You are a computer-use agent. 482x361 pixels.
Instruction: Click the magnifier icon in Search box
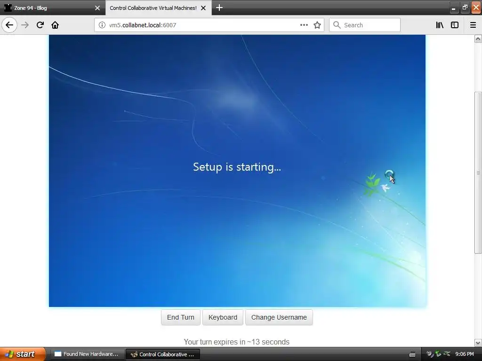pyautogui.click(x=337, y=25)
